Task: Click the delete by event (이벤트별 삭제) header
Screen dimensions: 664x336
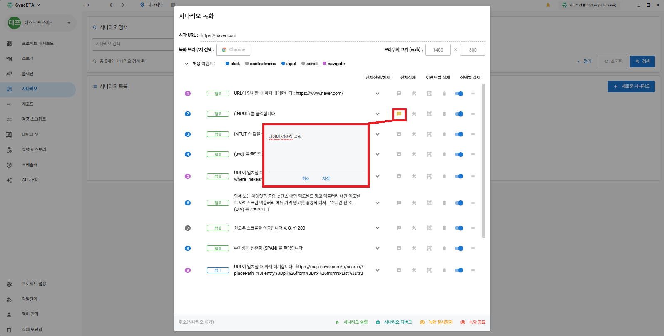Action: (x=438, y=77)
